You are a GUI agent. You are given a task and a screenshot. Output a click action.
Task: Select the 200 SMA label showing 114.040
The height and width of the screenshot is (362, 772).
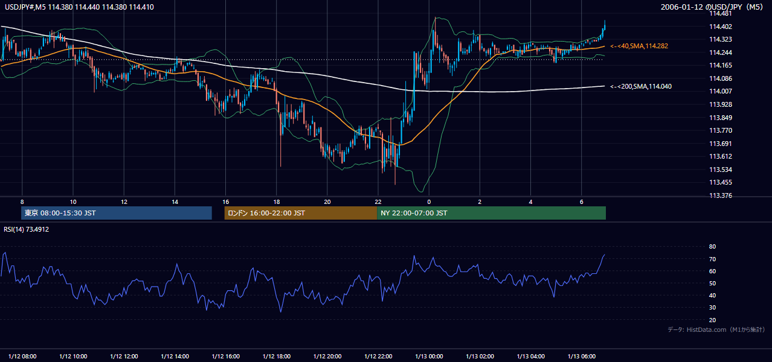(641, 86)
